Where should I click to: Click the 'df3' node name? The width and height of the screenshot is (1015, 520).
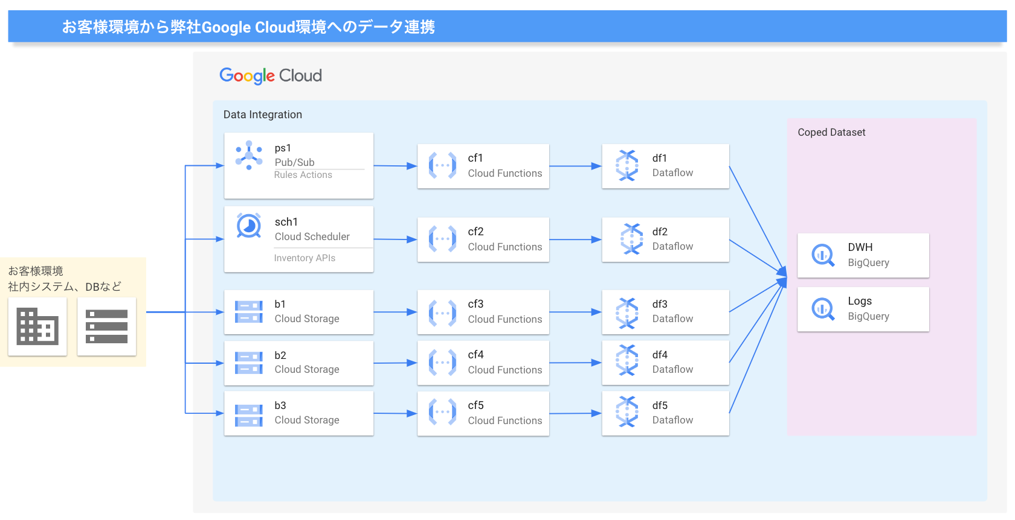click(x=660, y=304)
